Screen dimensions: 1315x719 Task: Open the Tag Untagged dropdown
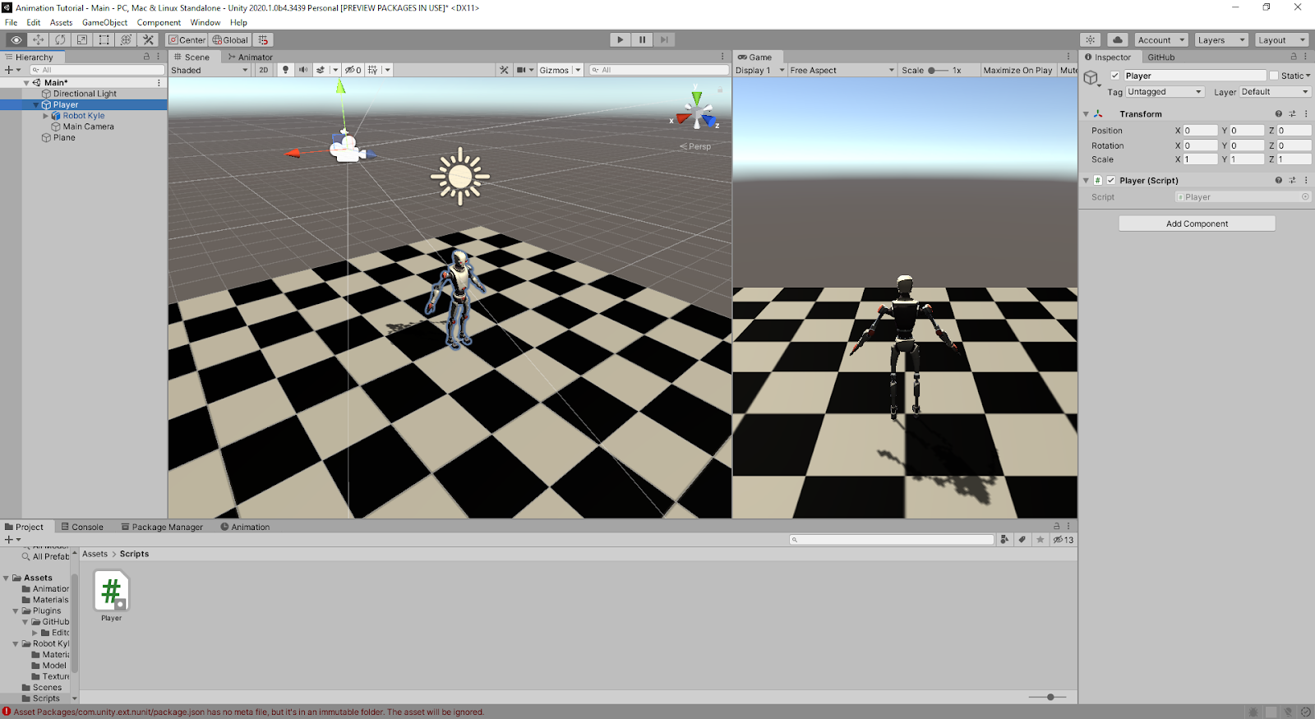tap(1165, 92)
